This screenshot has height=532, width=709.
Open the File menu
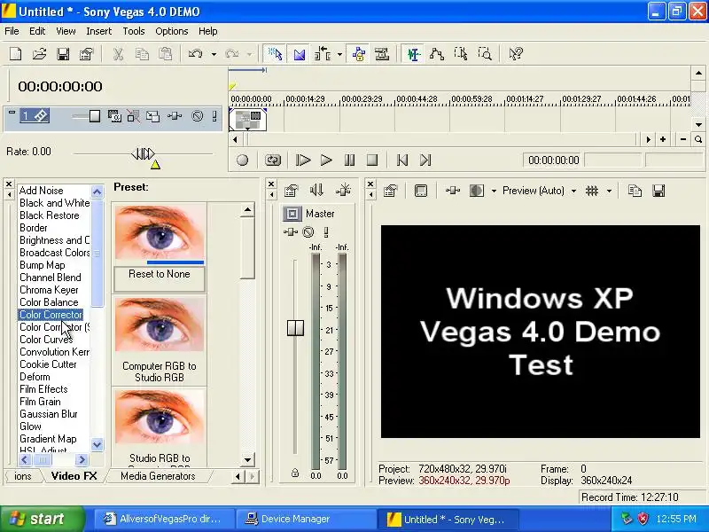point(12,31)
